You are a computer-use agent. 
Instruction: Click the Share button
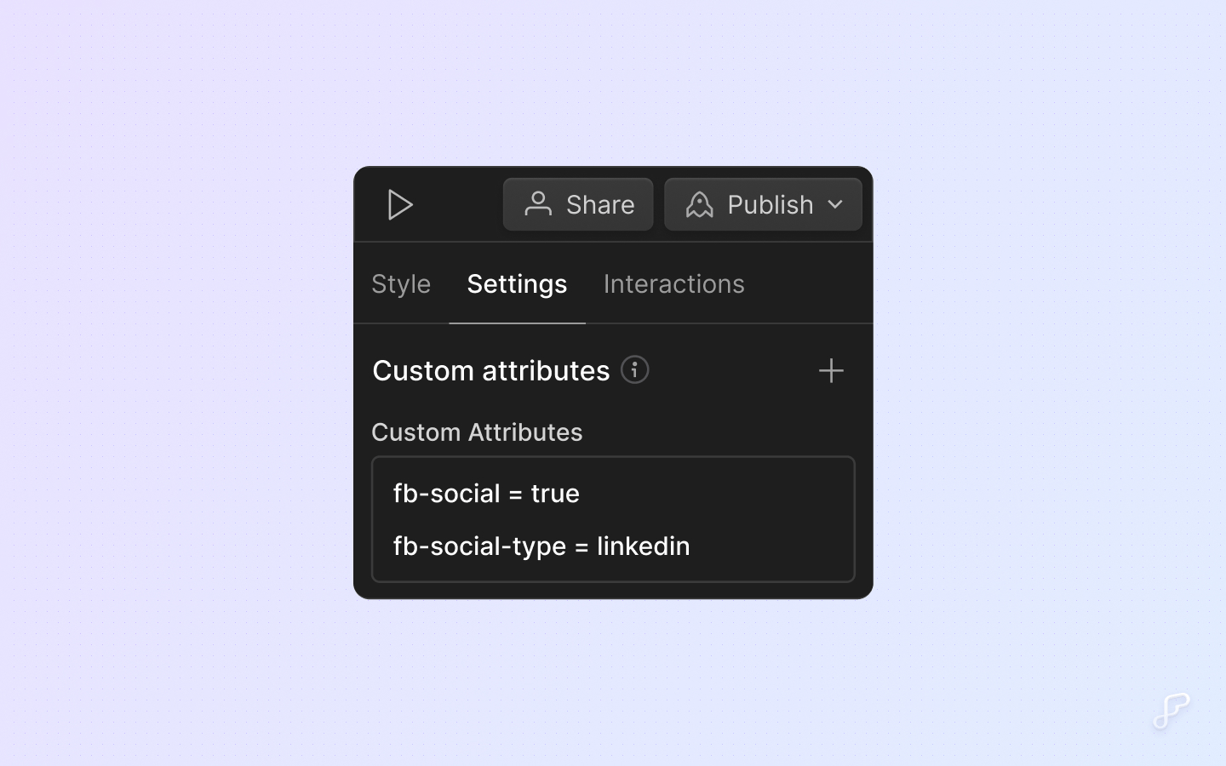(x=578, y=204)
